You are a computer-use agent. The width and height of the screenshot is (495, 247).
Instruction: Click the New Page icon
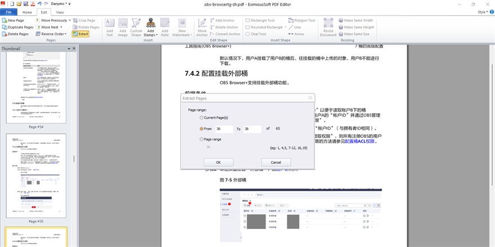[4, 20]
